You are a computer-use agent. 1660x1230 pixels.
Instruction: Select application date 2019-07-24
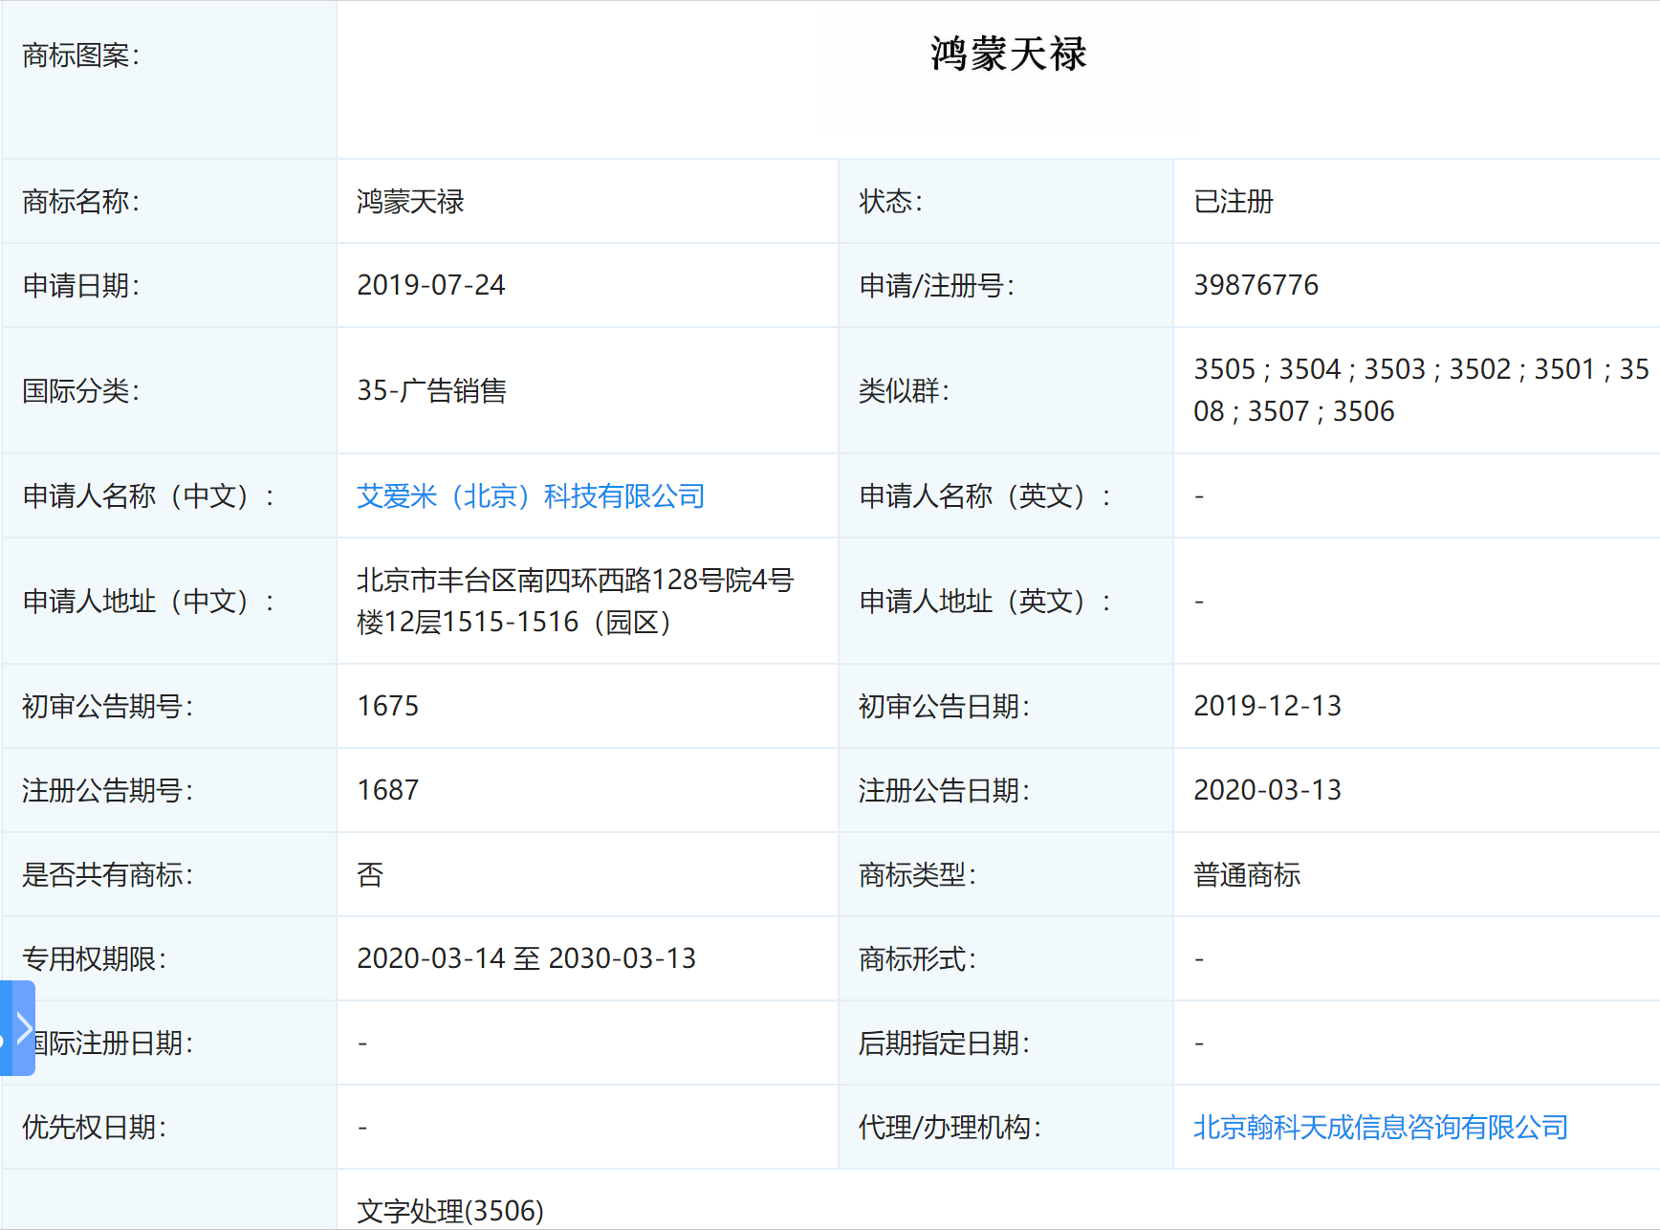(431, 285)
